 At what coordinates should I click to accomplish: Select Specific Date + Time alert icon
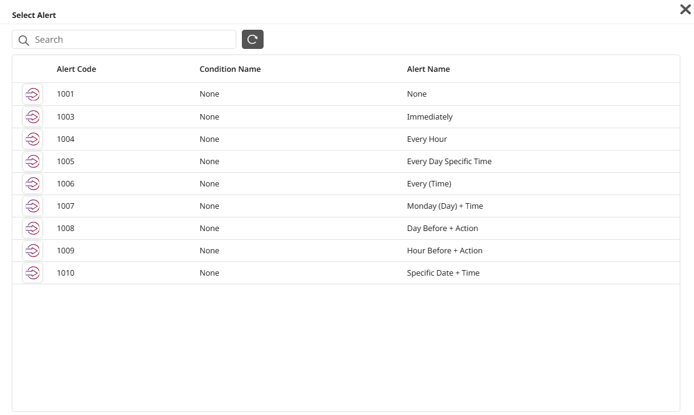point(33,273)
